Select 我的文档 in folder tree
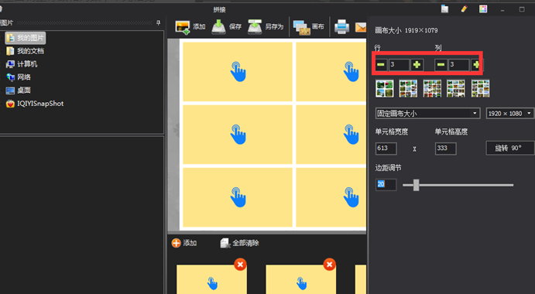This screenshot has width=535, height=294. click(26, 51)
